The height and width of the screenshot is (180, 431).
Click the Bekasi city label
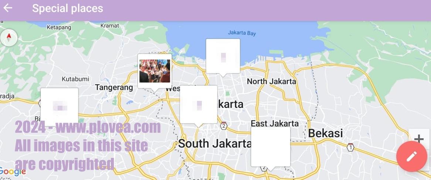point(325,133)
